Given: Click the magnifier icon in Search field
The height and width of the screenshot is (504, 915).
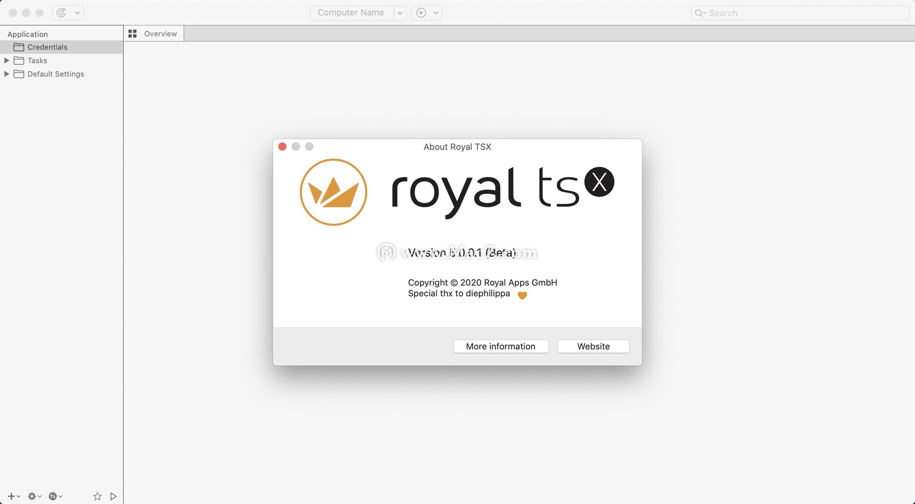Looking at the screenshot, I should (x=699, y=13).
